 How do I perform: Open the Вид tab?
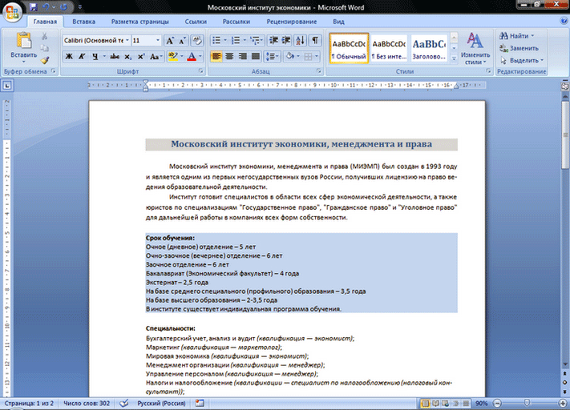[x=338, y=22]
